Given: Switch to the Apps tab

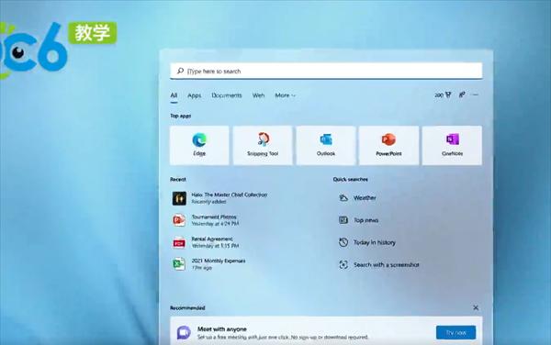Looking at the screenshot, I should [195, 95].
